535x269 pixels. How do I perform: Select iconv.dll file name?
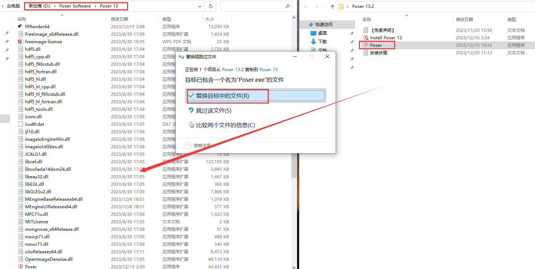tap(33, 116)
